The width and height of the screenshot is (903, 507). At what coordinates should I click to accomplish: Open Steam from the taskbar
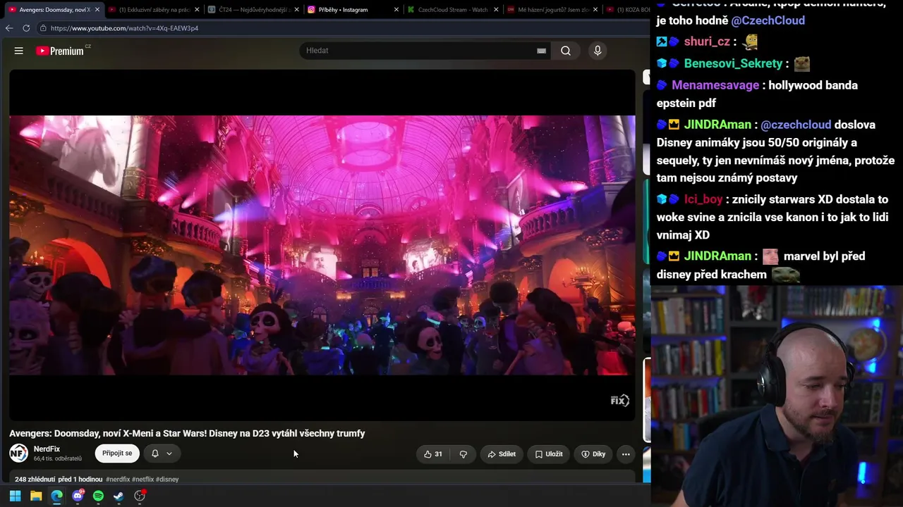(x=119, y=496)
